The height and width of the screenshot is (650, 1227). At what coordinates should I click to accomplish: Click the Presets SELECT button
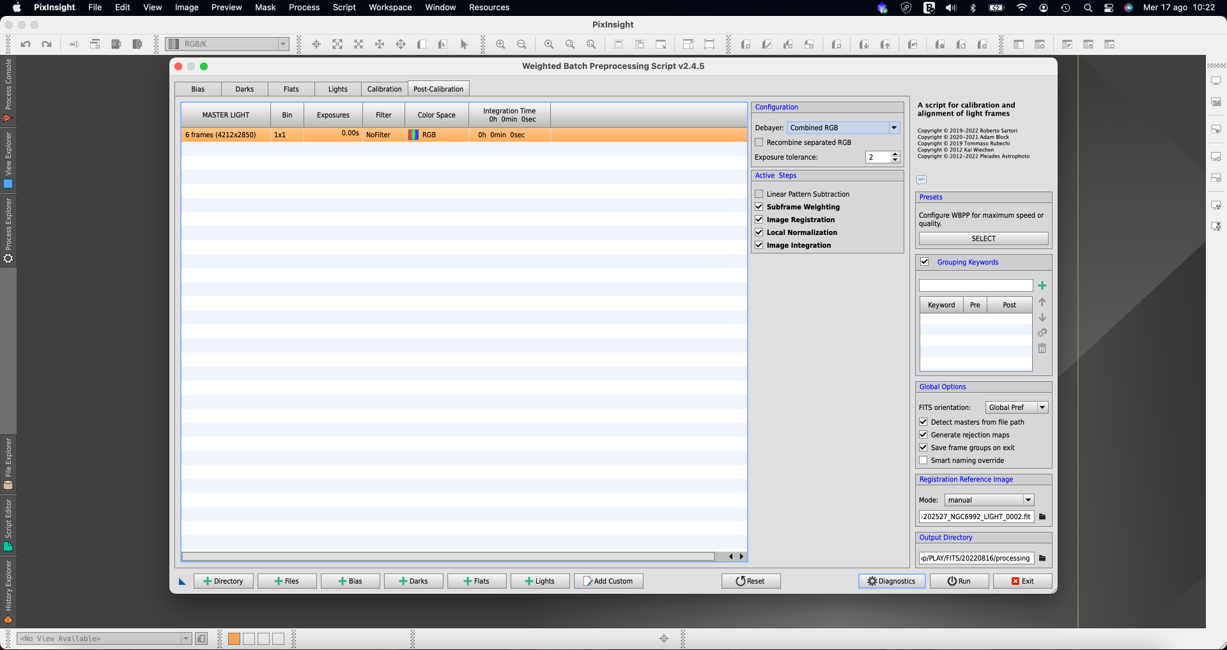coord(984,239)
